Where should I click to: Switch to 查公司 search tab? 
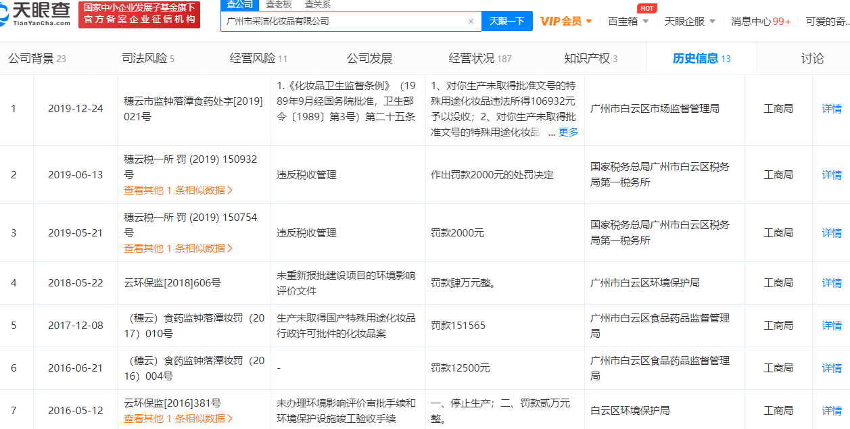click(x=239, y=4)
